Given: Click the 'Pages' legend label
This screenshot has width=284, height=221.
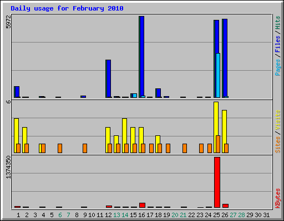Looking at the screenshot, I should (278, 67).
